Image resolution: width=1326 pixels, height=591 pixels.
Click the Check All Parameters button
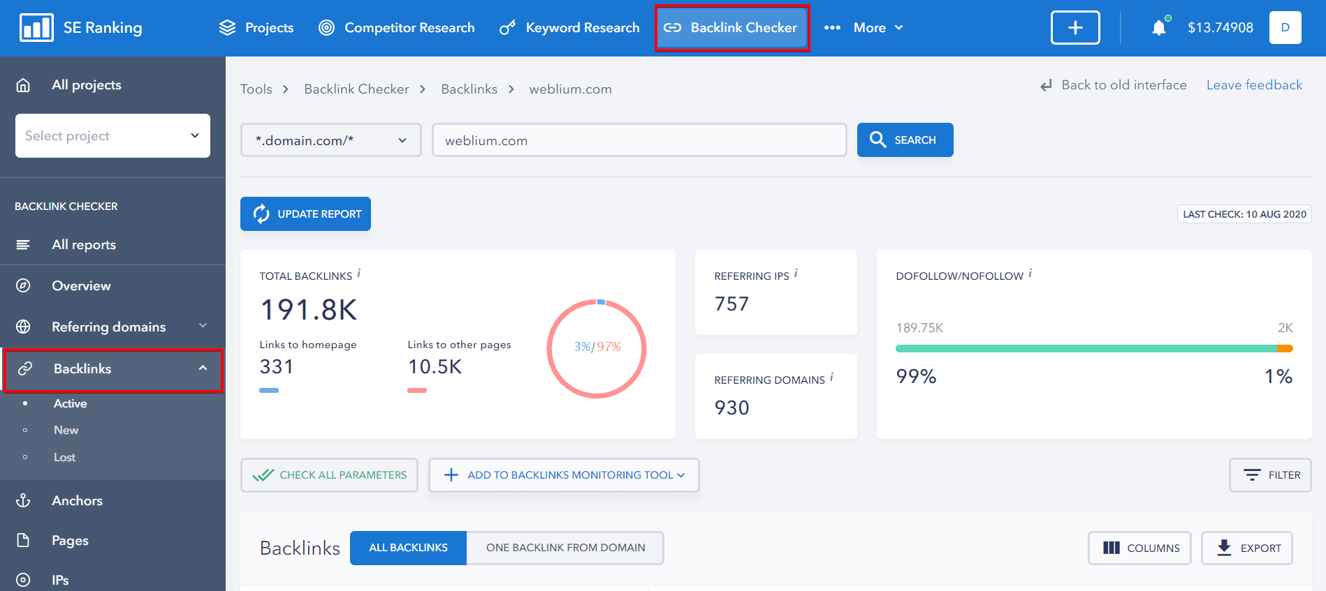tap(329, 475)
